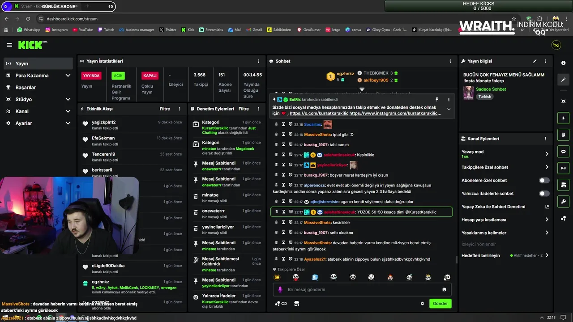Screen dimensions: 573x322
Task: Open Sohbet panel three-dot menu
Action: click(450, 61)
